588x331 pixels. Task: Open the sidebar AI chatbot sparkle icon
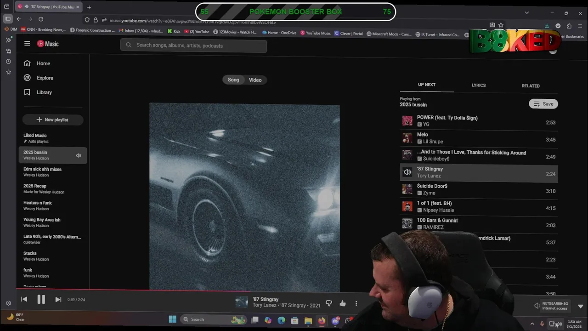tap(8, 40)
